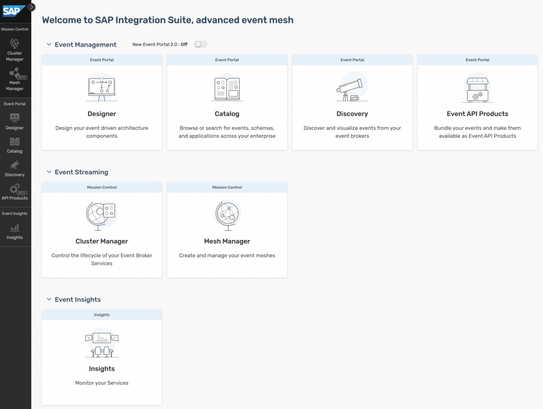Open Mesh Manager sidebar icon
The height and width of the screenshot is (409, 543).
coord(14,79)
